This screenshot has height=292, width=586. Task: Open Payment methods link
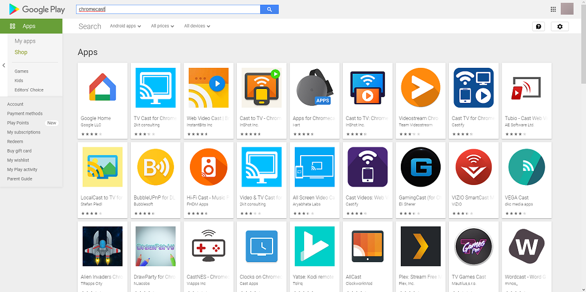pos(25,114)
